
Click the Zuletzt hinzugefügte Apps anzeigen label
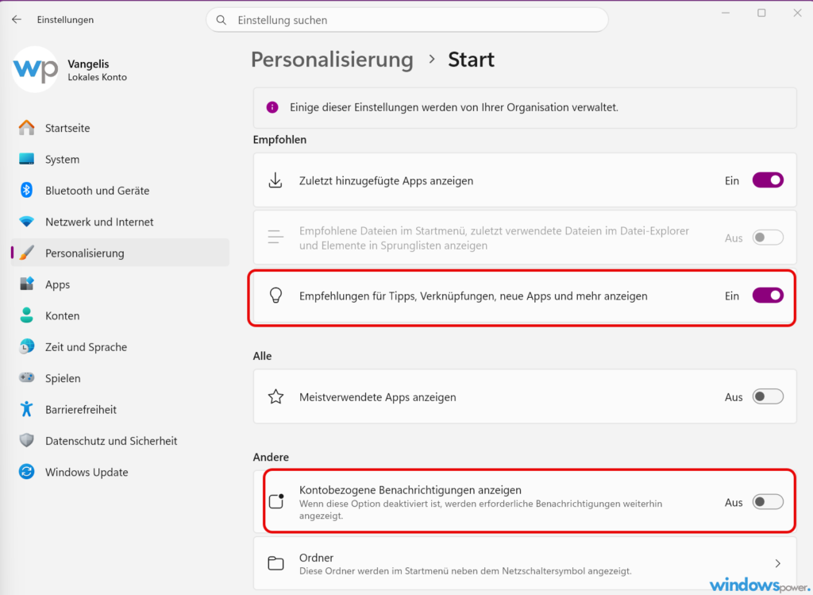387,180
